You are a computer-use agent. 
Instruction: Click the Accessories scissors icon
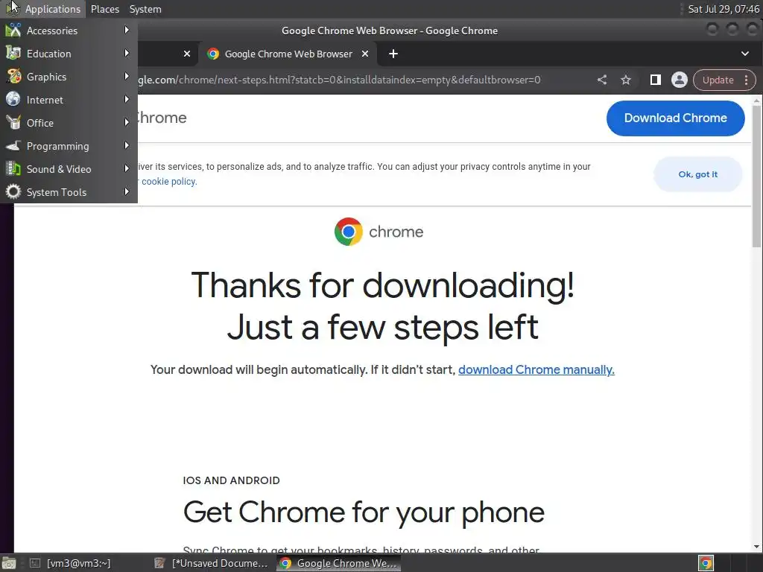[x=13, y=30]
